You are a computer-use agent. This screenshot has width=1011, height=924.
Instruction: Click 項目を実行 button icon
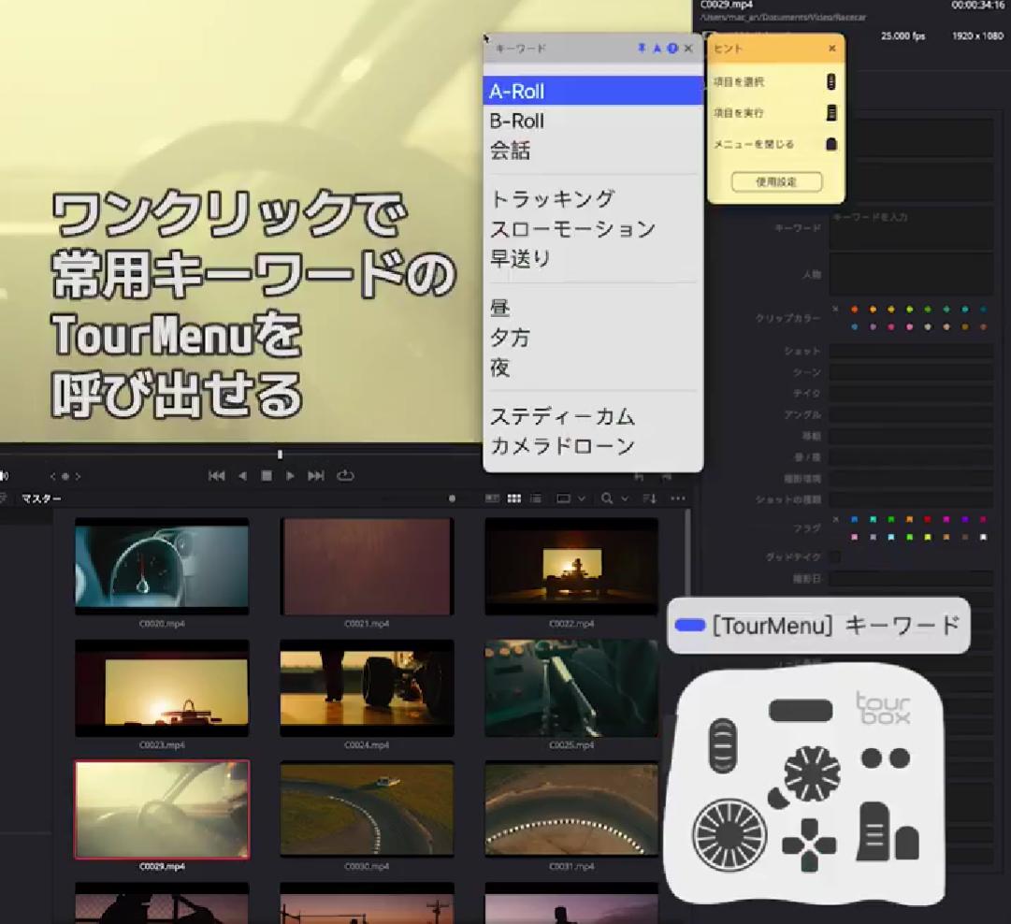831,113
